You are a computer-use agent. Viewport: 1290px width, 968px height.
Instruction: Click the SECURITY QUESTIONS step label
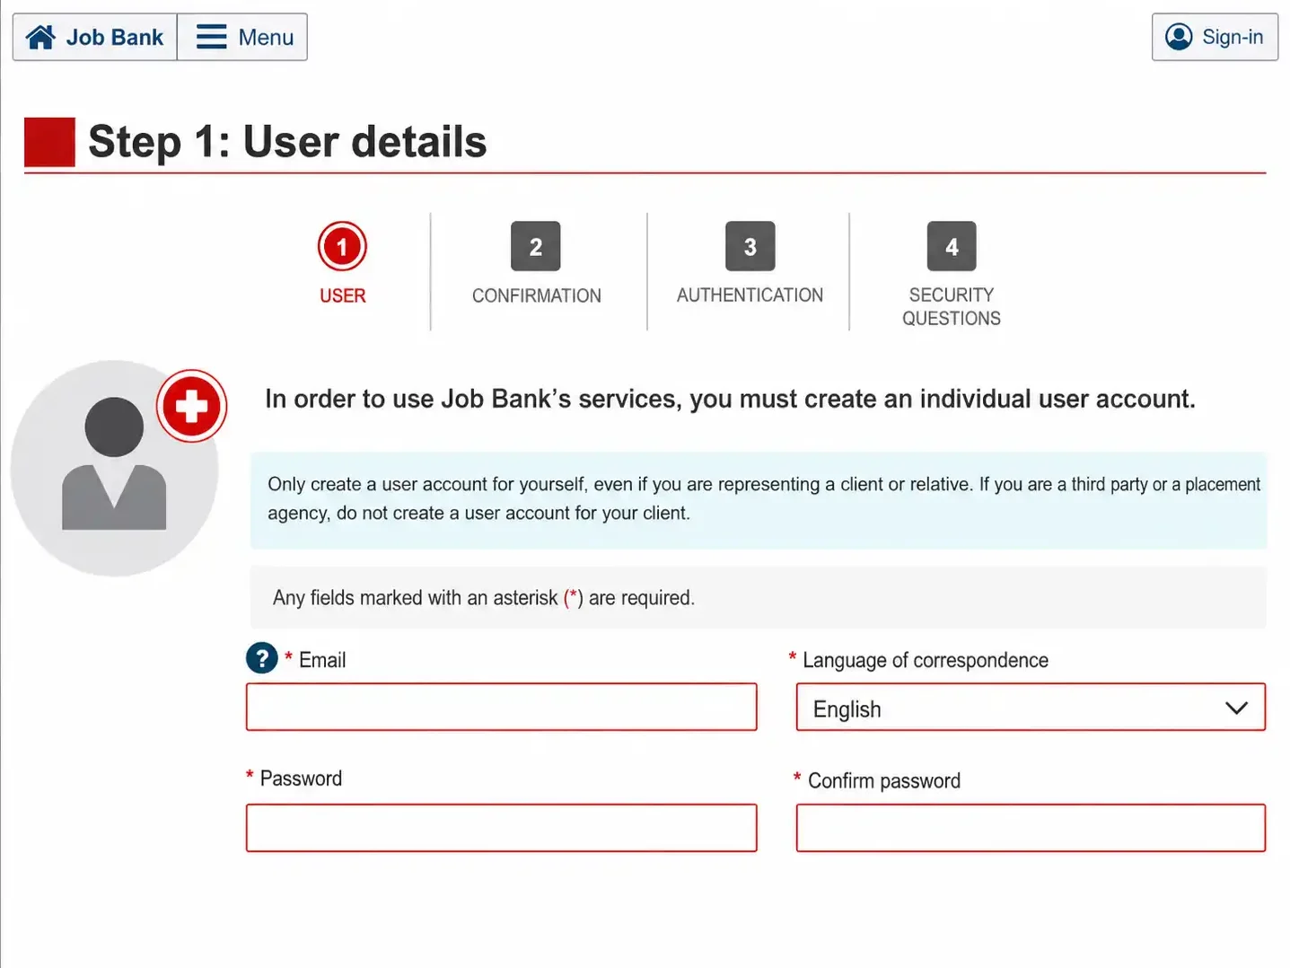(952, 306)
